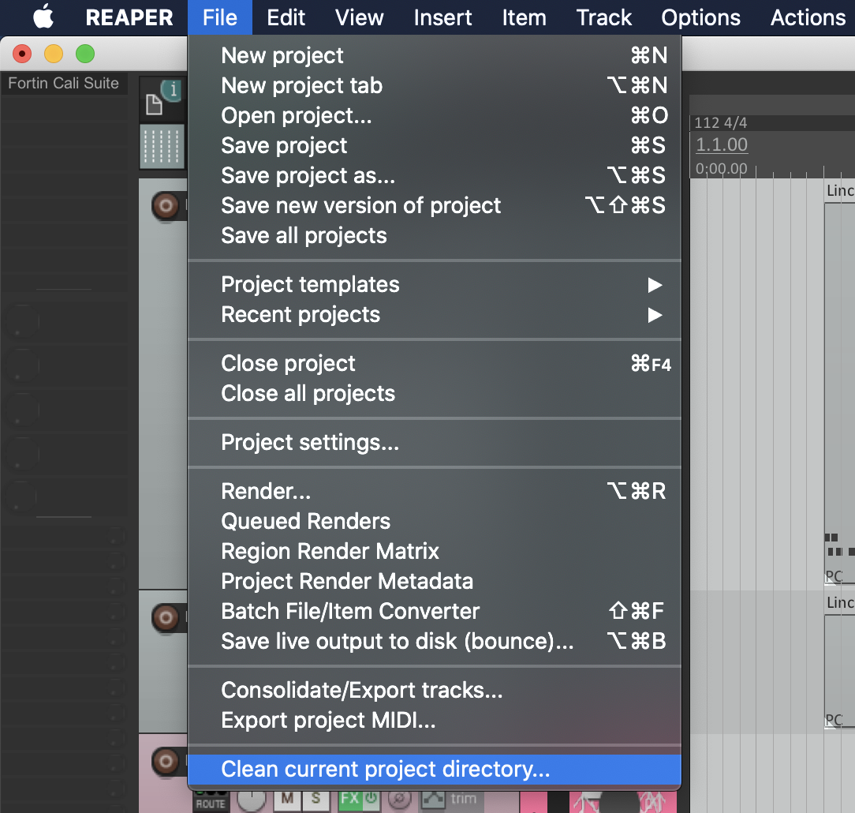Choose Save new version of project
This screenshot has height=813, width=855.
(x=435, y=206)
